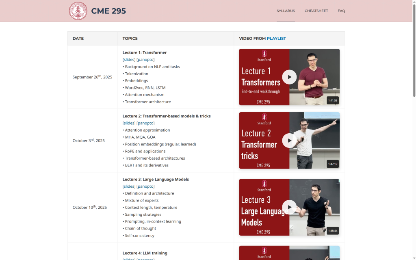Click the Word2vec, RNN, LSTM topic link
The height and width of the screenshot is (260, 416).
144,87
